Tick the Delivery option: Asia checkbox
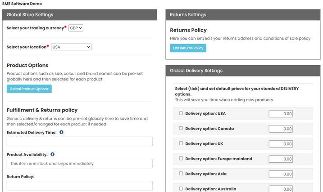 [181, 174]
